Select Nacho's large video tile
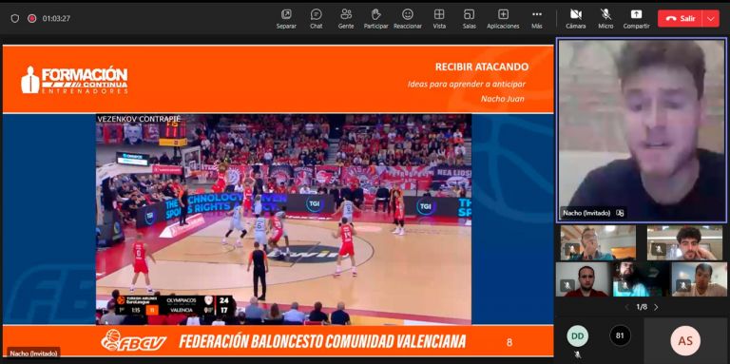 [641, 130]
